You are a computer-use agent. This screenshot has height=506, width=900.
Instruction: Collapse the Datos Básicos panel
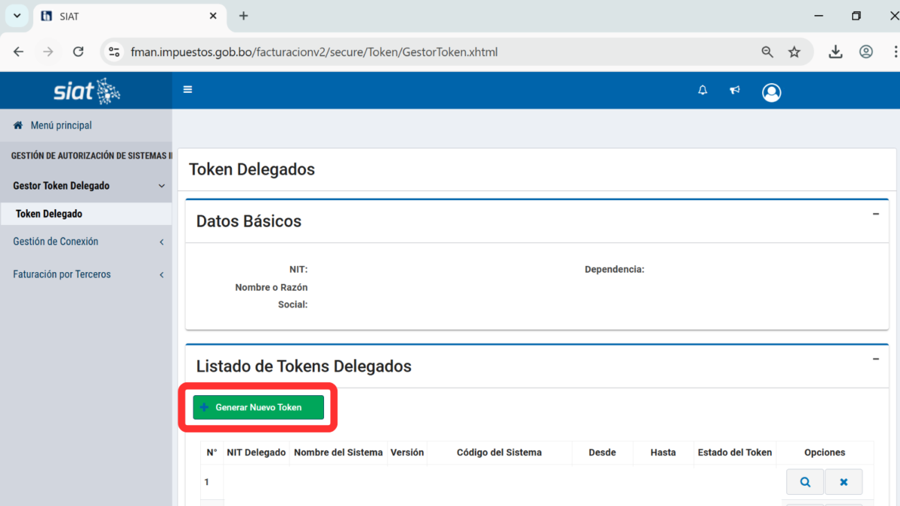coord(876,215)
